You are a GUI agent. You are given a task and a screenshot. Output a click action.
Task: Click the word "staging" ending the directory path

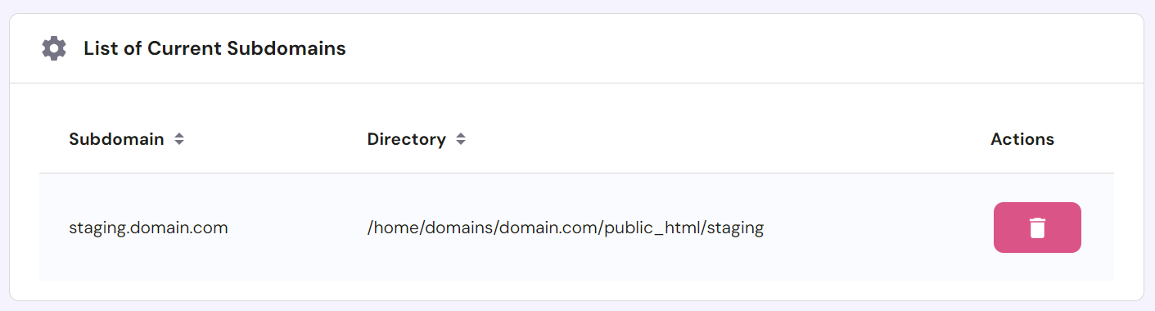736,229
